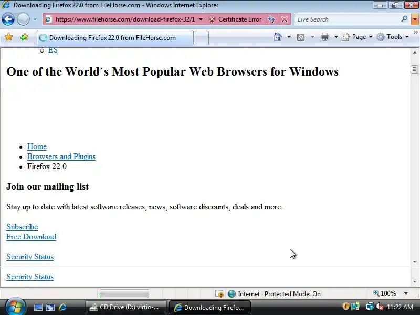
Task: Expand the zoom level dropdown arrow
Action: [x=406, y=293]
